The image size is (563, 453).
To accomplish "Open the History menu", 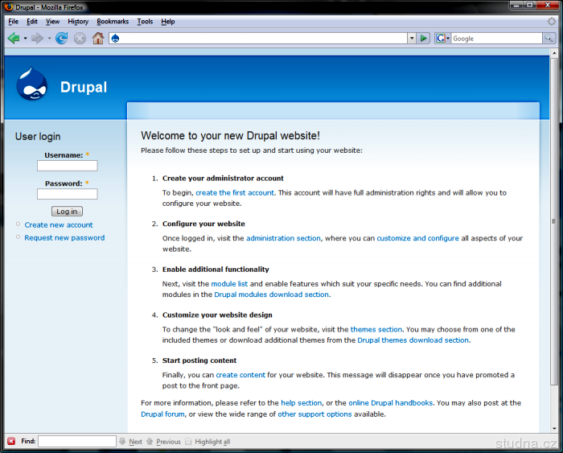I will click(78, 22).
